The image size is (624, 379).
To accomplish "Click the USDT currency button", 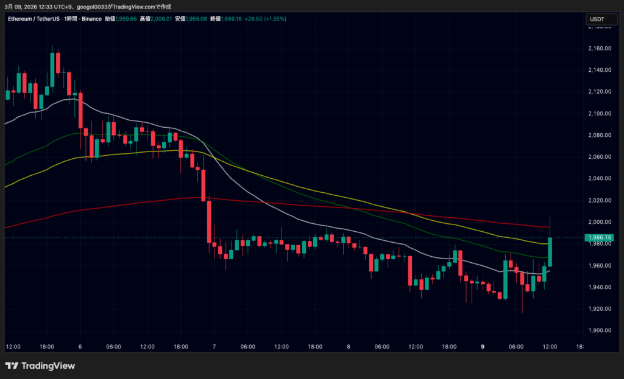I will tap(597, 19).
